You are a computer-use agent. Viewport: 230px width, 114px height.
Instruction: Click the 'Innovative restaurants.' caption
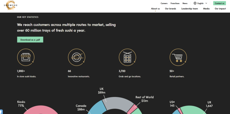pos(79,77)
